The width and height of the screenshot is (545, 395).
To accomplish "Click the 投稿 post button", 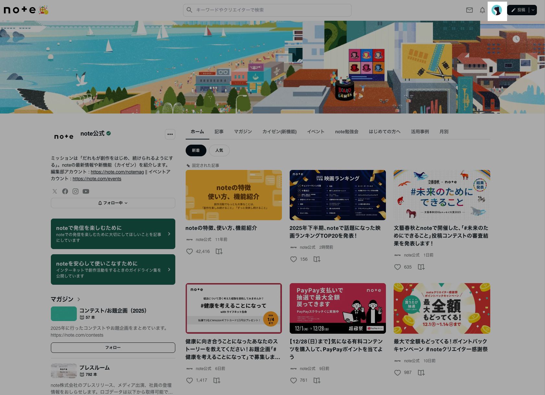I will (x=518, y=10).
